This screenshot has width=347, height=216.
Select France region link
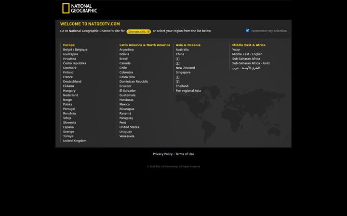tap(68, 77)
